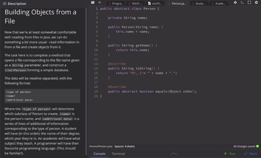Click the green save status indicator
Screen dimensions: 261x158
[x=257, y=146]
